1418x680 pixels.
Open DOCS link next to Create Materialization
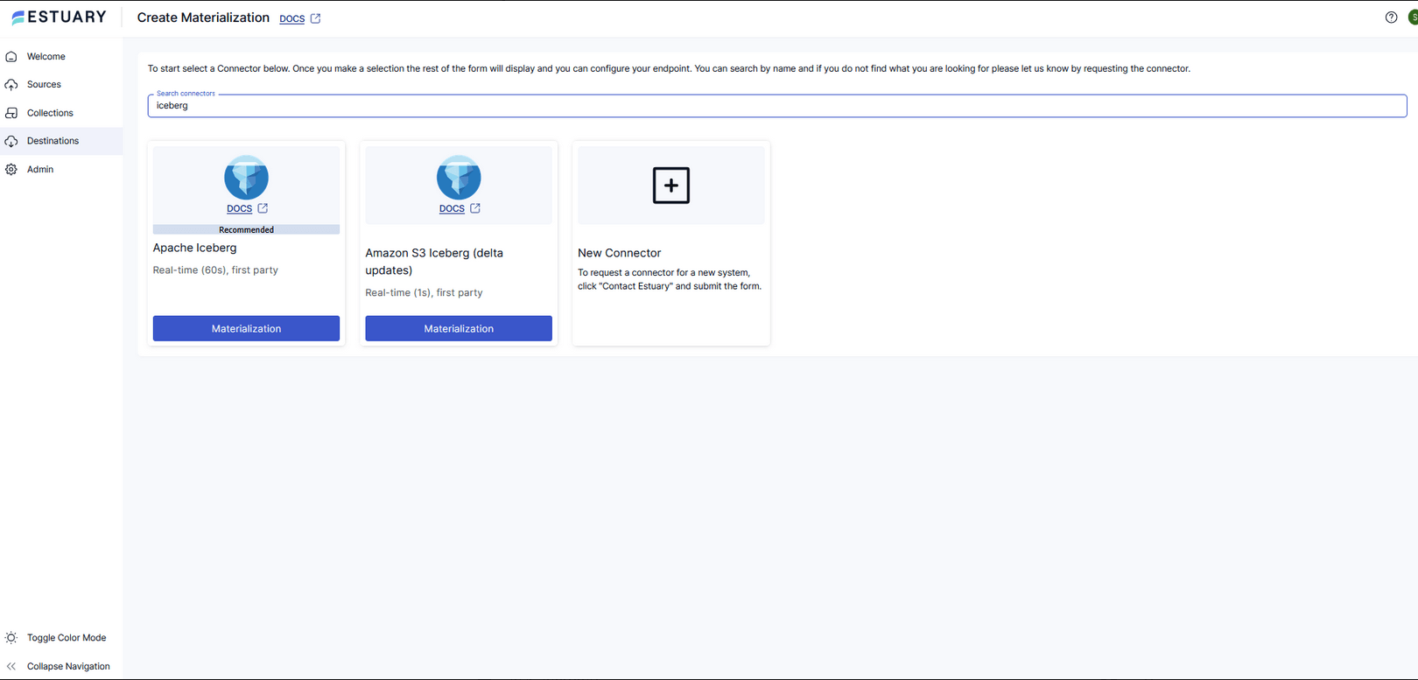click(292, 18)
